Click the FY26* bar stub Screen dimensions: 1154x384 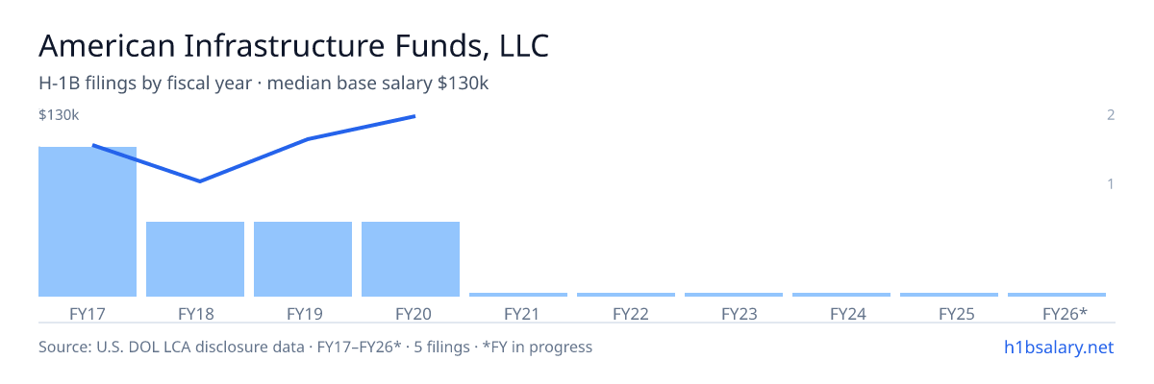1057,295
